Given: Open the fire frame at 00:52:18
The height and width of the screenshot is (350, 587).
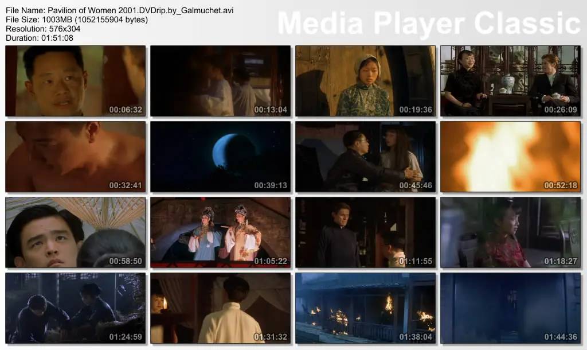Looking at the screenshot, I should tap(511, 157).
